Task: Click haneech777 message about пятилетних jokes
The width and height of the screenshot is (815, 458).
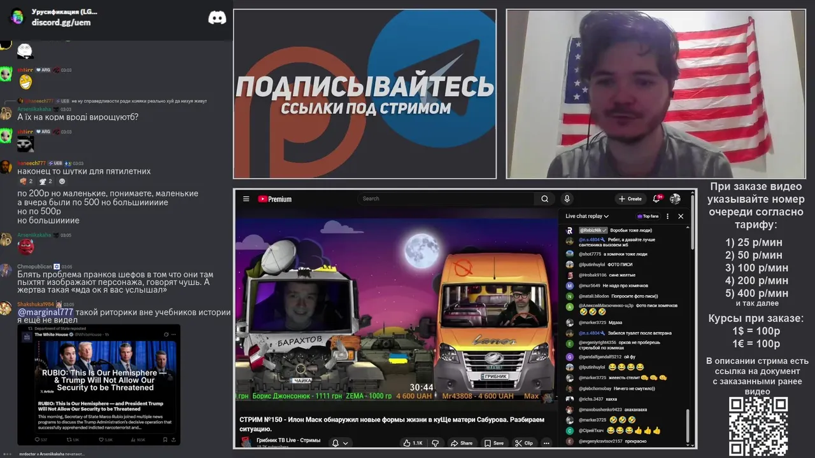Action: pos(84,171)
